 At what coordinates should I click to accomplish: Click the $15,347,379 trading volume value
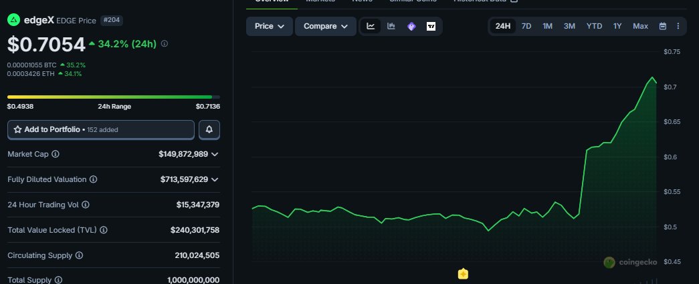tap(198, 205)
